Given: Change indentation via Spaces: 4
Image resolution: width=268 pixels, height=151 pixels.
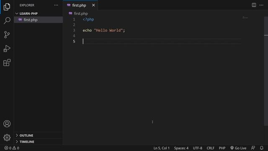Looking at the screenshot, I should (x=181, y=148).
